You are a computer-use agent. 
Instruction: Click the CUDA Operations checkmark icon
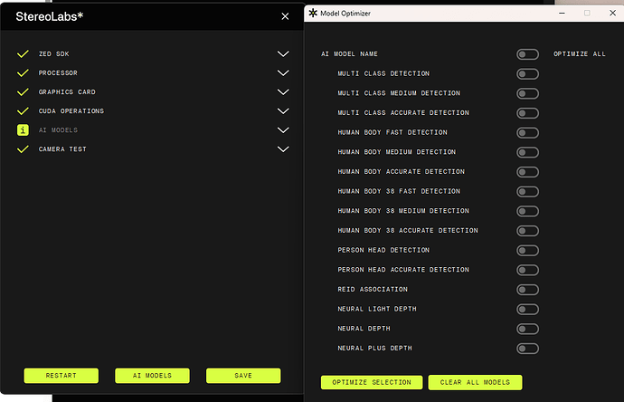(x=23, y=110)
